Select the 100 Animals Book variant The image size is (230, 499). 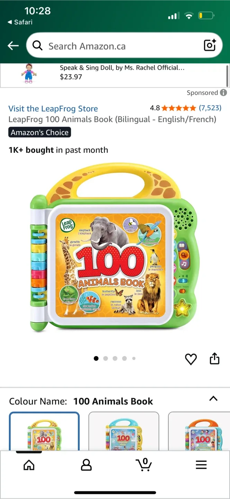tap(44, 431)
